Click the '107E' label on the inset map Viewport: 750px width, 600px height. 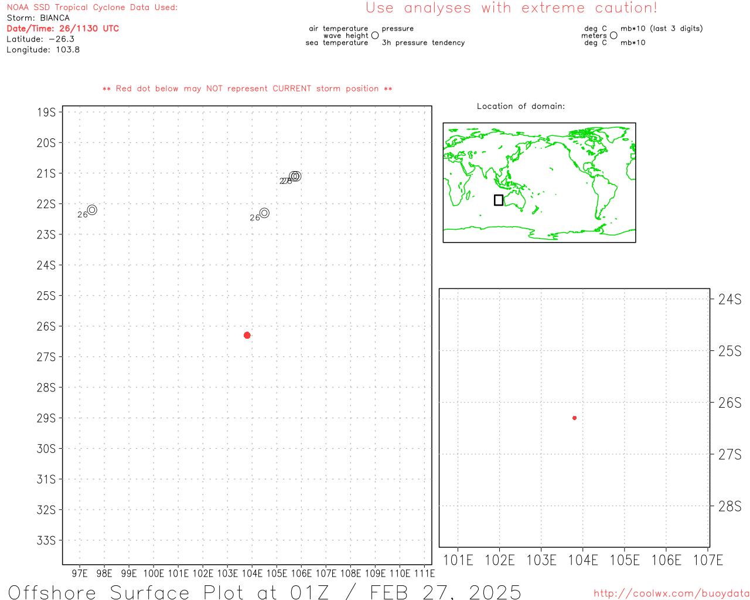[x=708, y=560]
